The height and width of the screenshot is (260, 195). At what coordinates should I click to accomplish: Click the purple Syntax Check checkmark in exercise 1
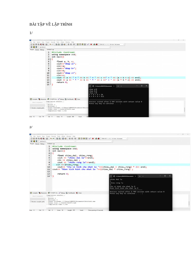(x=88, y=44)
